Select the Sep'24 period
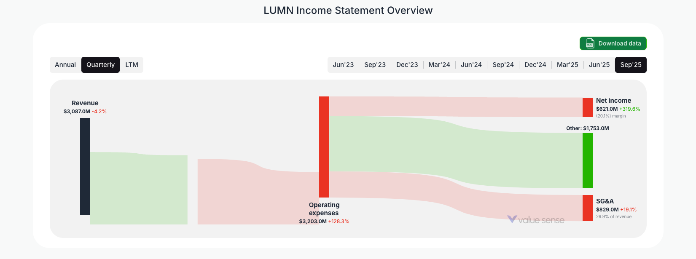Screen dimensions: 696x259 (x=503, y=65)
